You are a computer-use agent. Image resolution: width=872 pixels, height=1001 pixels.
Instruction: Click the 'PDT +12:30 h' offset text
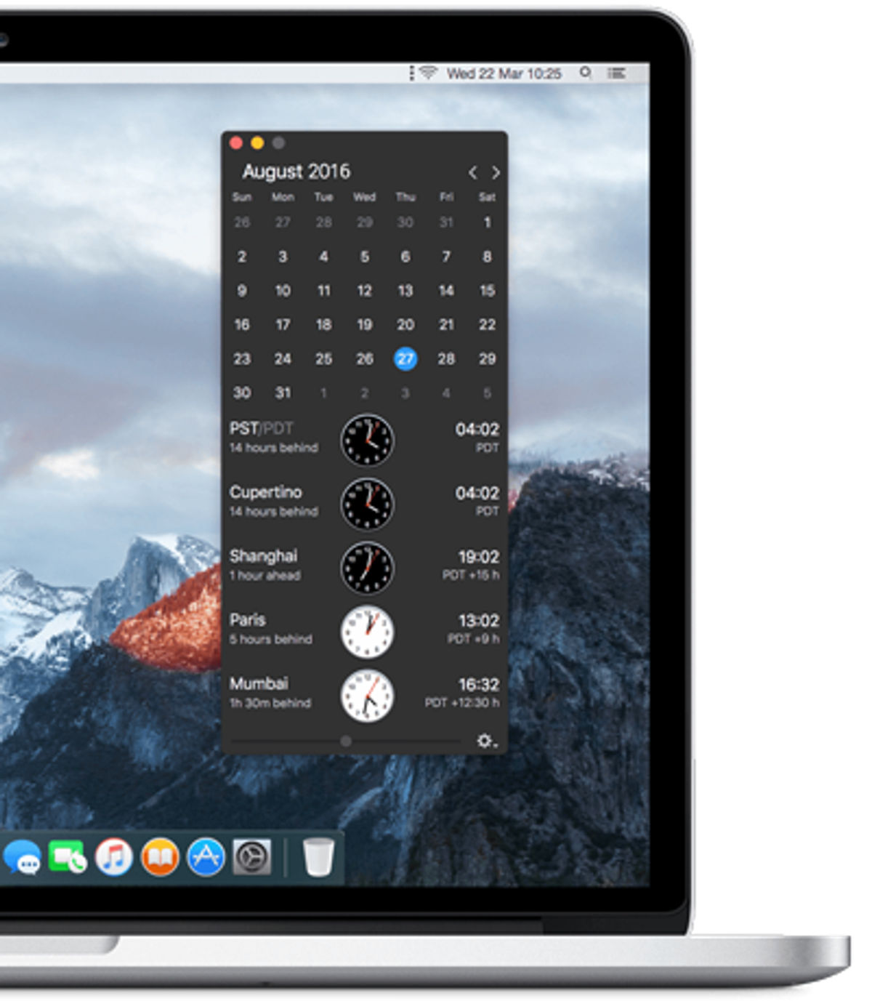click(462, 703)
